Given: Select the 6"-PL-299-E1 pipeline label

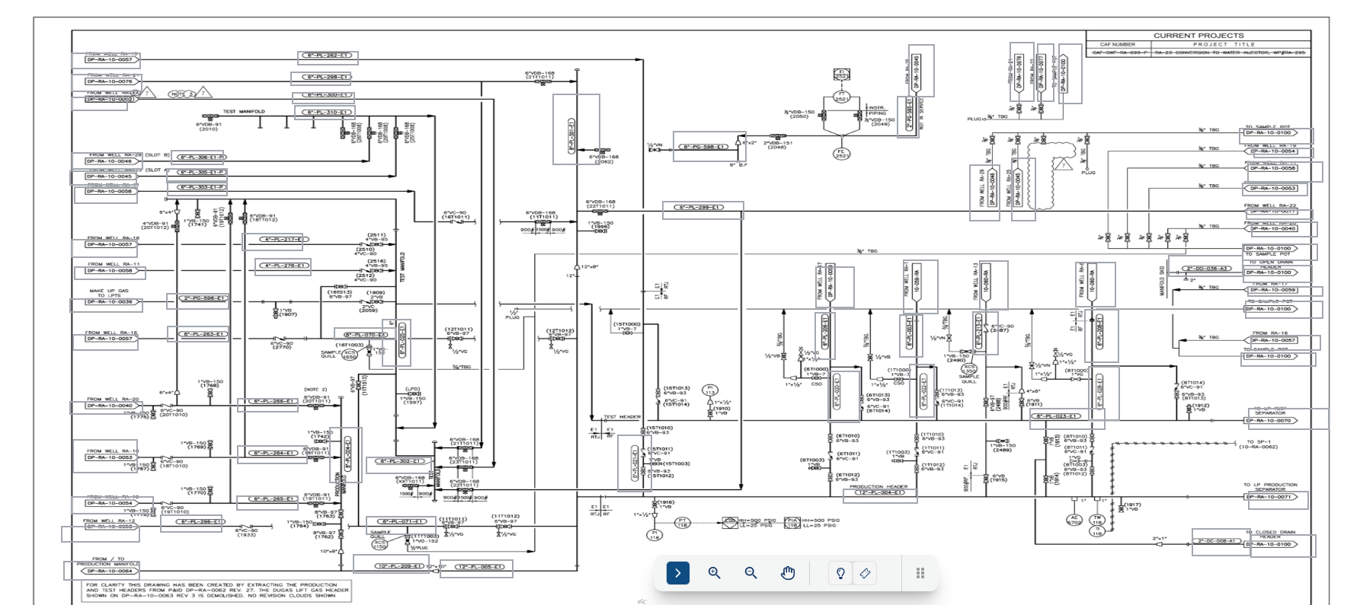Looking at the screenshot, I should click(702, 207).
